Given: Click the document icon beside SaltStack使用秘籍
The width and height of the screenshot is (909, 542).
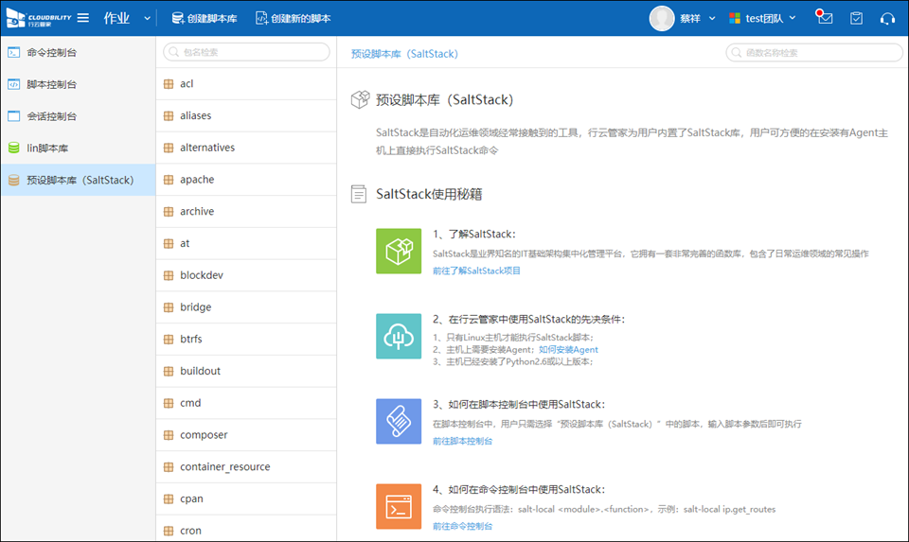Looking at the screenshot, I should (359, 194).
